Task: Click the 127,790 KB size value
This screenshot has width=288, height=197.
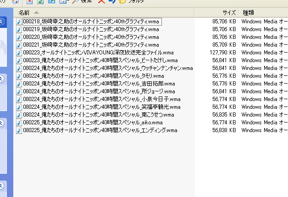Action: (x=222, y=53)
